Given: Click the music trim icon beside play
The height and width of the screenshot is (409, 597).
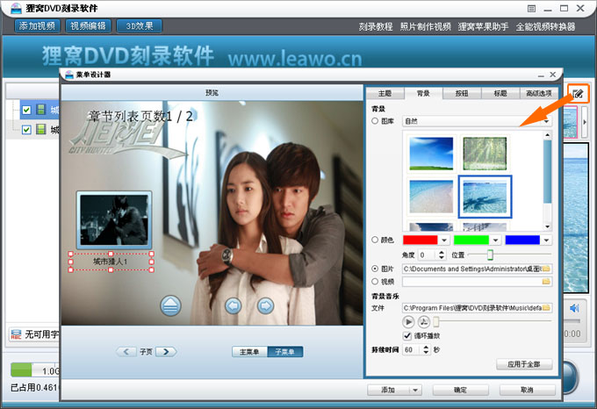Looking at the screenshot, I should [x=424, y=322].
